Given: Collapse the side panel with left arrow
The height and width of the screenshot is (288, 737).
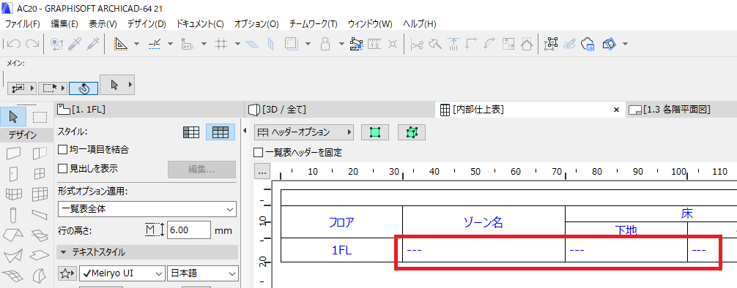Looking at the screenshot, I should 245,132.
